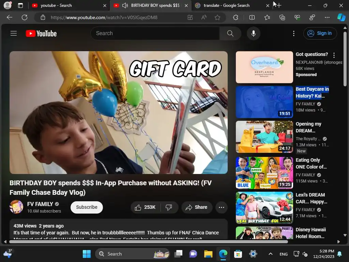
Task: Open the Copilot sidebar icon
Action: coord(341,17)
